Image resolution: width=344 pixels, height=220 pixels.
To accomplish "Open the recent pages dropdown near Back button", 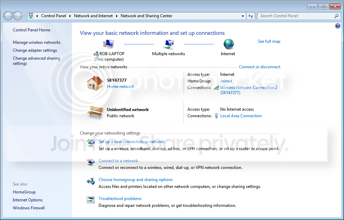I will coord(25,16).
